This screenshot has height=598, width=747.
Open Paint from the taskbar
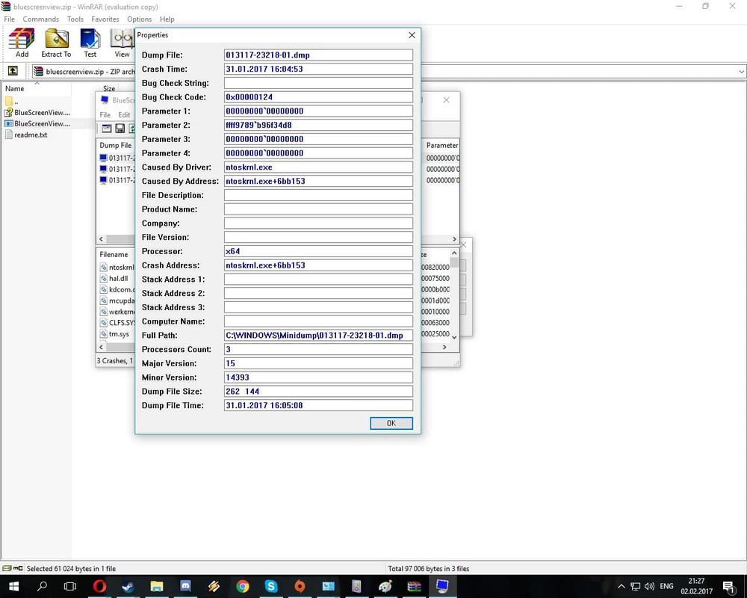coord(385,586)
